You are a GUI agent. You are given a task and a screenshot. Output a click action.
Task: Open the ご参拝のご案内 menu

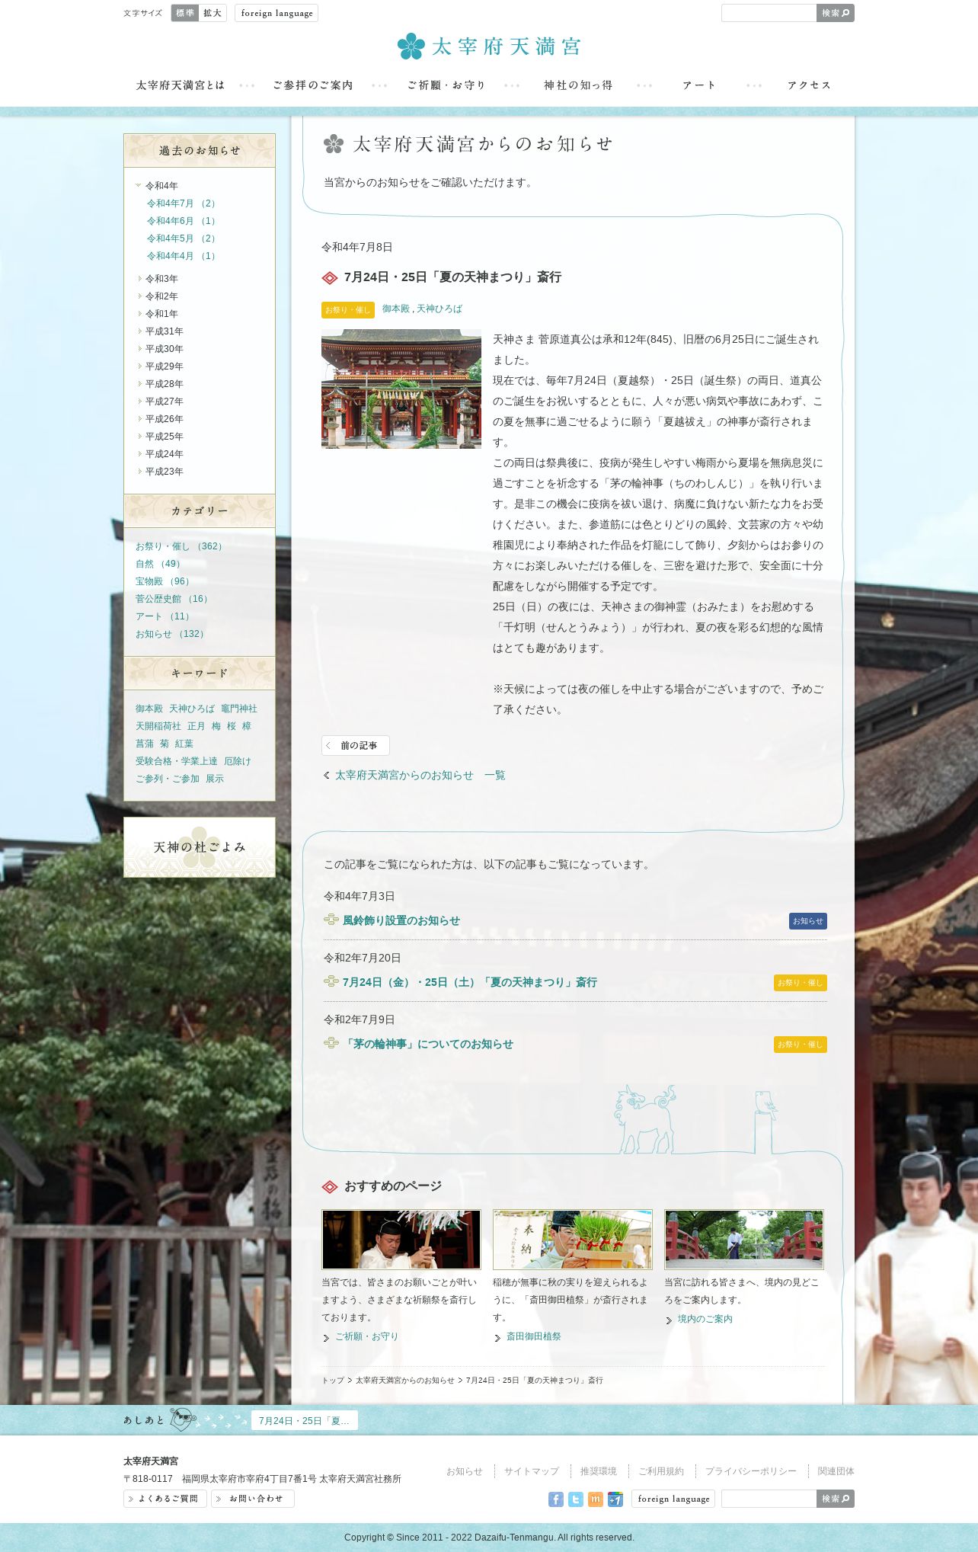313,85
